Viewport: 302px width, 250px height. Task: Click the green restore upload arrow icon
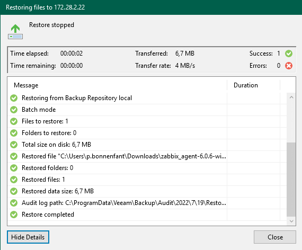pos(15,32)
